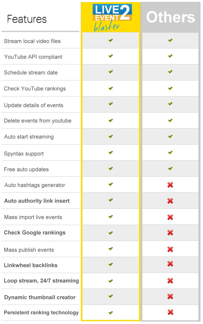
Task: Click the red X for Auto authority link insert
Action: click(x=170, y=201)
